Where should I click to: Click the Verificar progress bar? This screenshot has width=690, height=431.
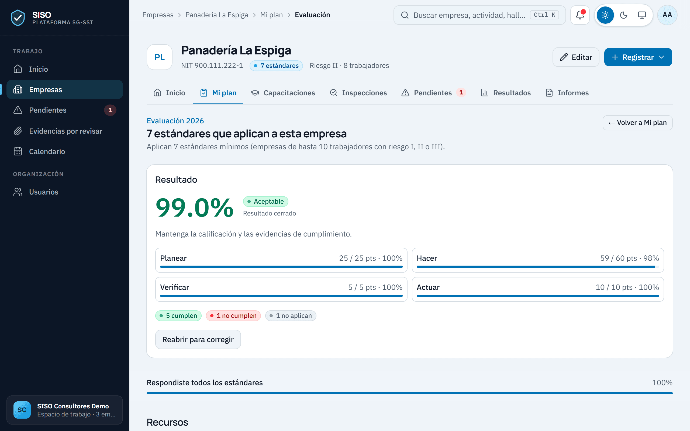click(x=281, y=296)
